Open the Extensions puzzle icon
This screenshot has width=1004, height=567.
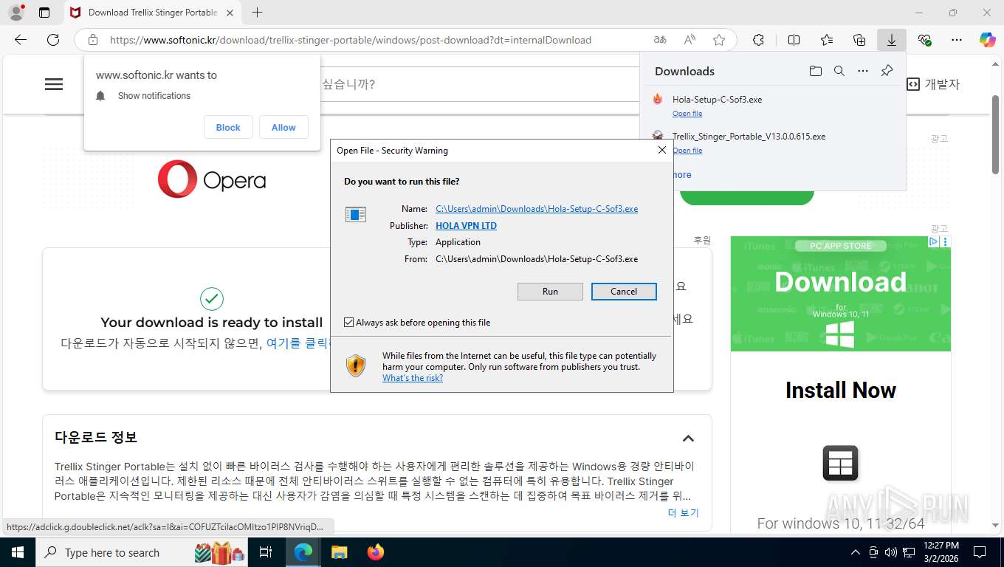click(758, 40)
